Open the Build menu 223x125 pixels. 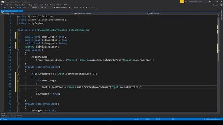pyautogui.click(x=24, y=5)
